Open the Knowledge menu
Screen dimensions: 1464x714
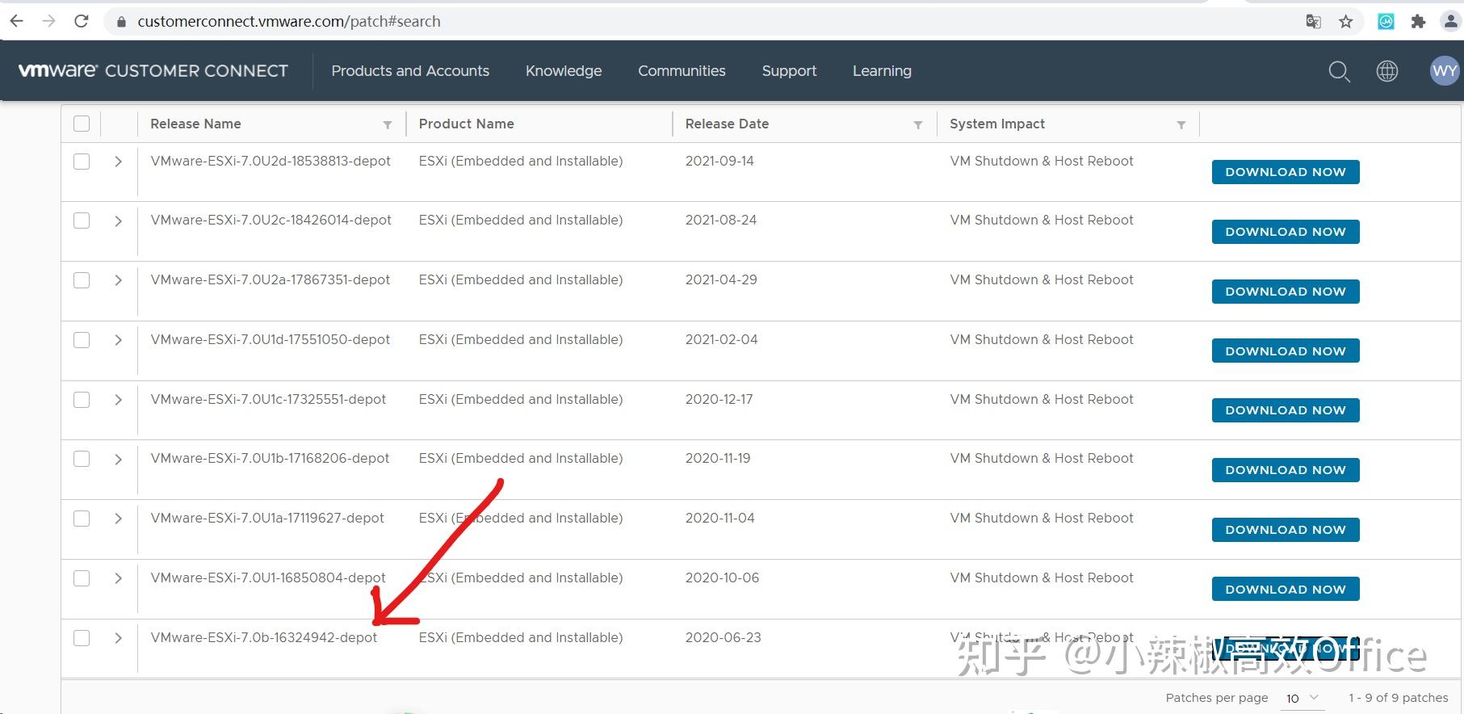[564, 71]
